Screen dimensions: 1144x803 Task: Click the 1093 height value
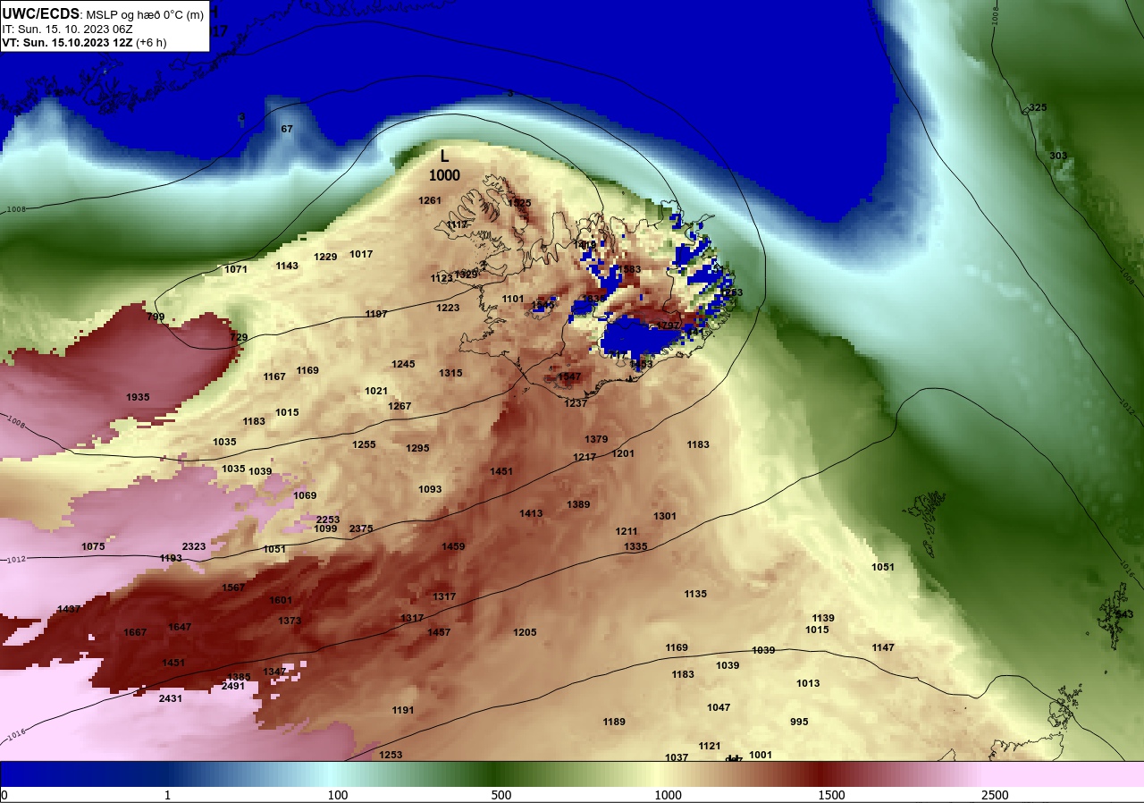tap(430, 489)
